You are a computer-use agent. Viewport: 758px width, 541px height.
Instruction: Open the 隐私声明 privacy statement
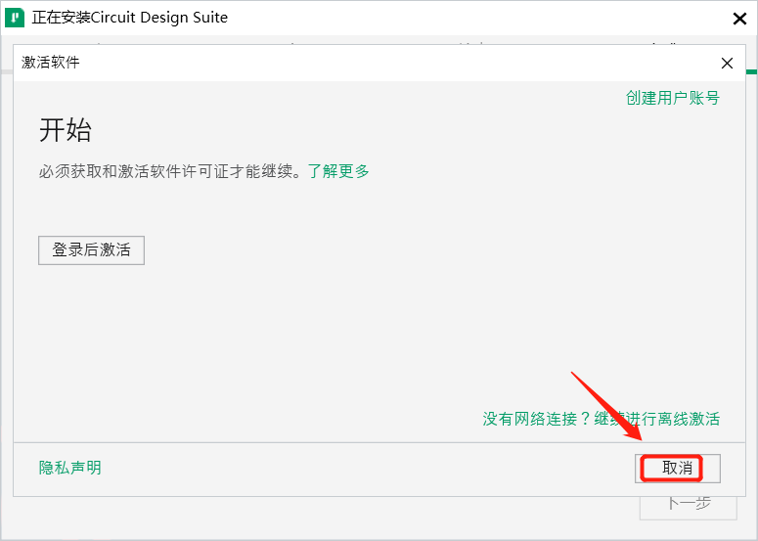pos(69,468)
